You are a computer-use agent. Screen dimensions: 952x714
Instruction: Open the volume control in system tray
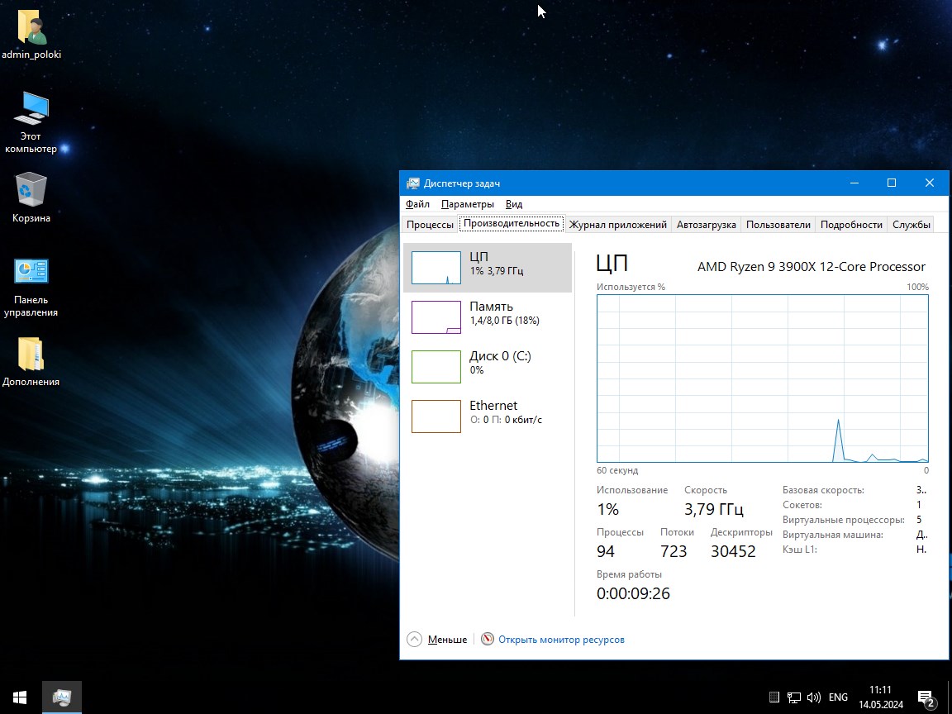click(x=814, y=697)
